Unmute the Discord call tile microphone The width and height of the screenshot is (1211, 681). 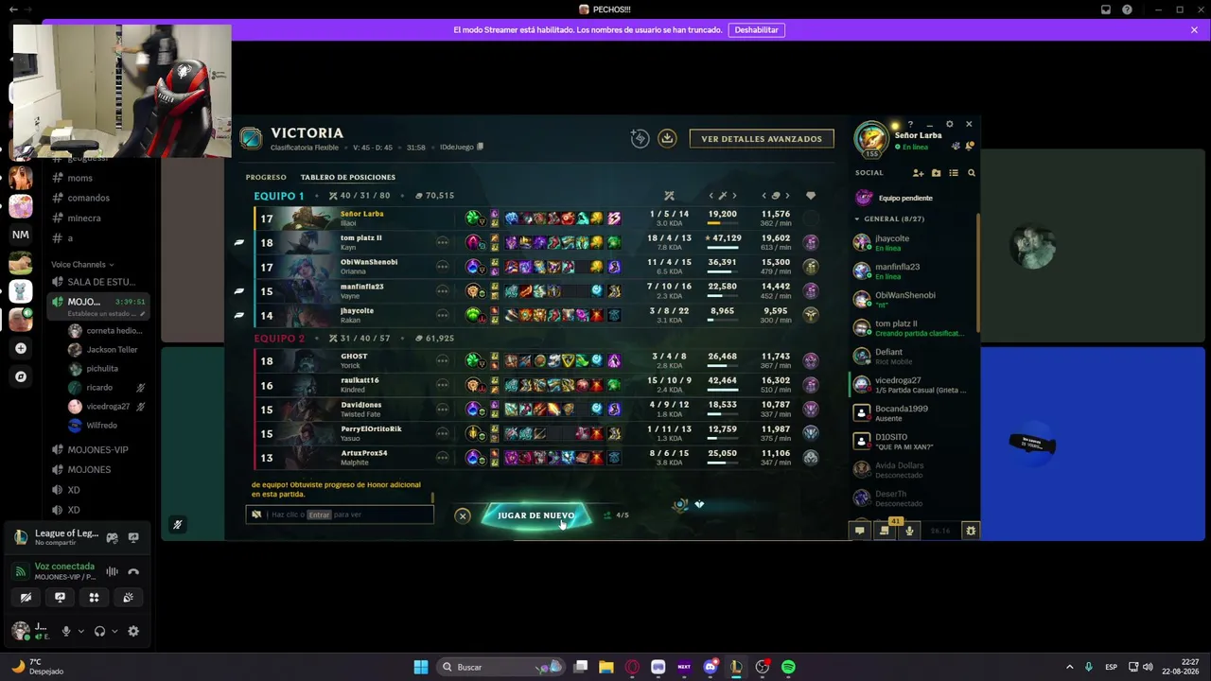pyautogui.click(x=177, y=524)
